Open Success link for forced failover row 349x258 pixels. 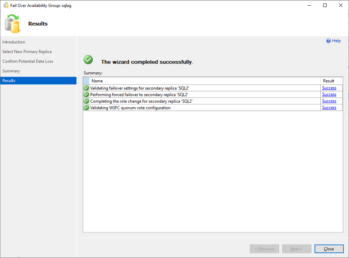(329, 95)
